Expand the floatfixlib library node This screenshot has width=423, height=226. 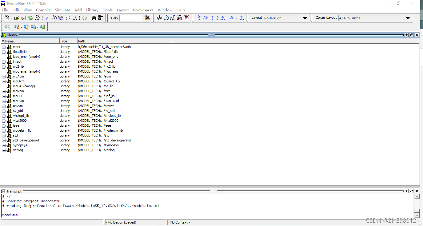click(4, 52)
